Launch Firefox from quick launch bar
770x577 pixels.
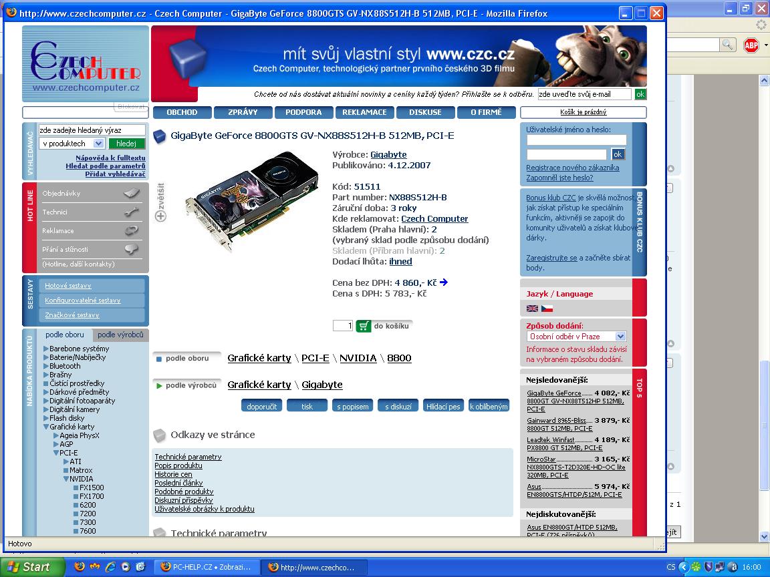pyautogui.click(x=80, y=567)
